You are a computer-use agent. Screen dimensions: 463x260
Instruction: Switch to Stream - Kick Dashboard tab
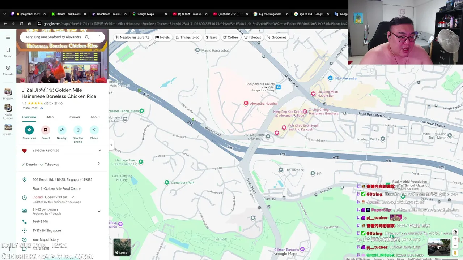coord(69,14)
